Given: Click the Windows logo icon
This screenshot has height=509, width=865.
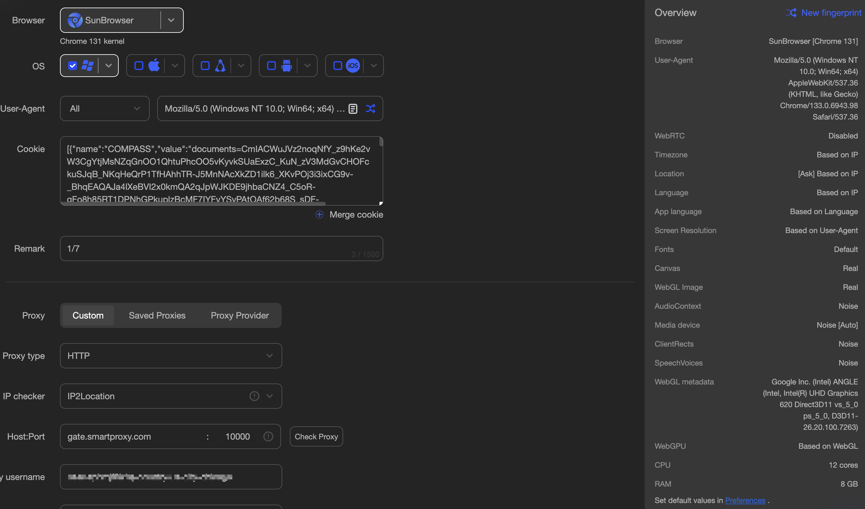Looking at the screenshot, I should 87,66.
